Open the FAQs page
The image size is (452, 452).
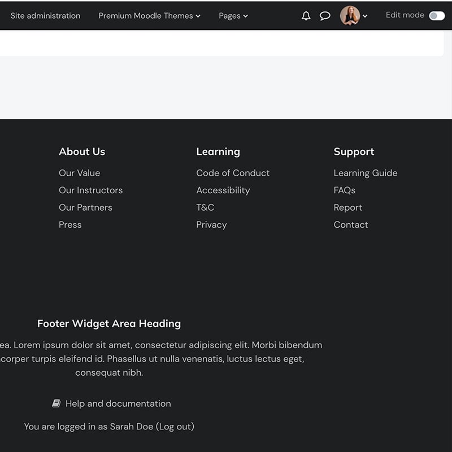click(x=345, y=190)
